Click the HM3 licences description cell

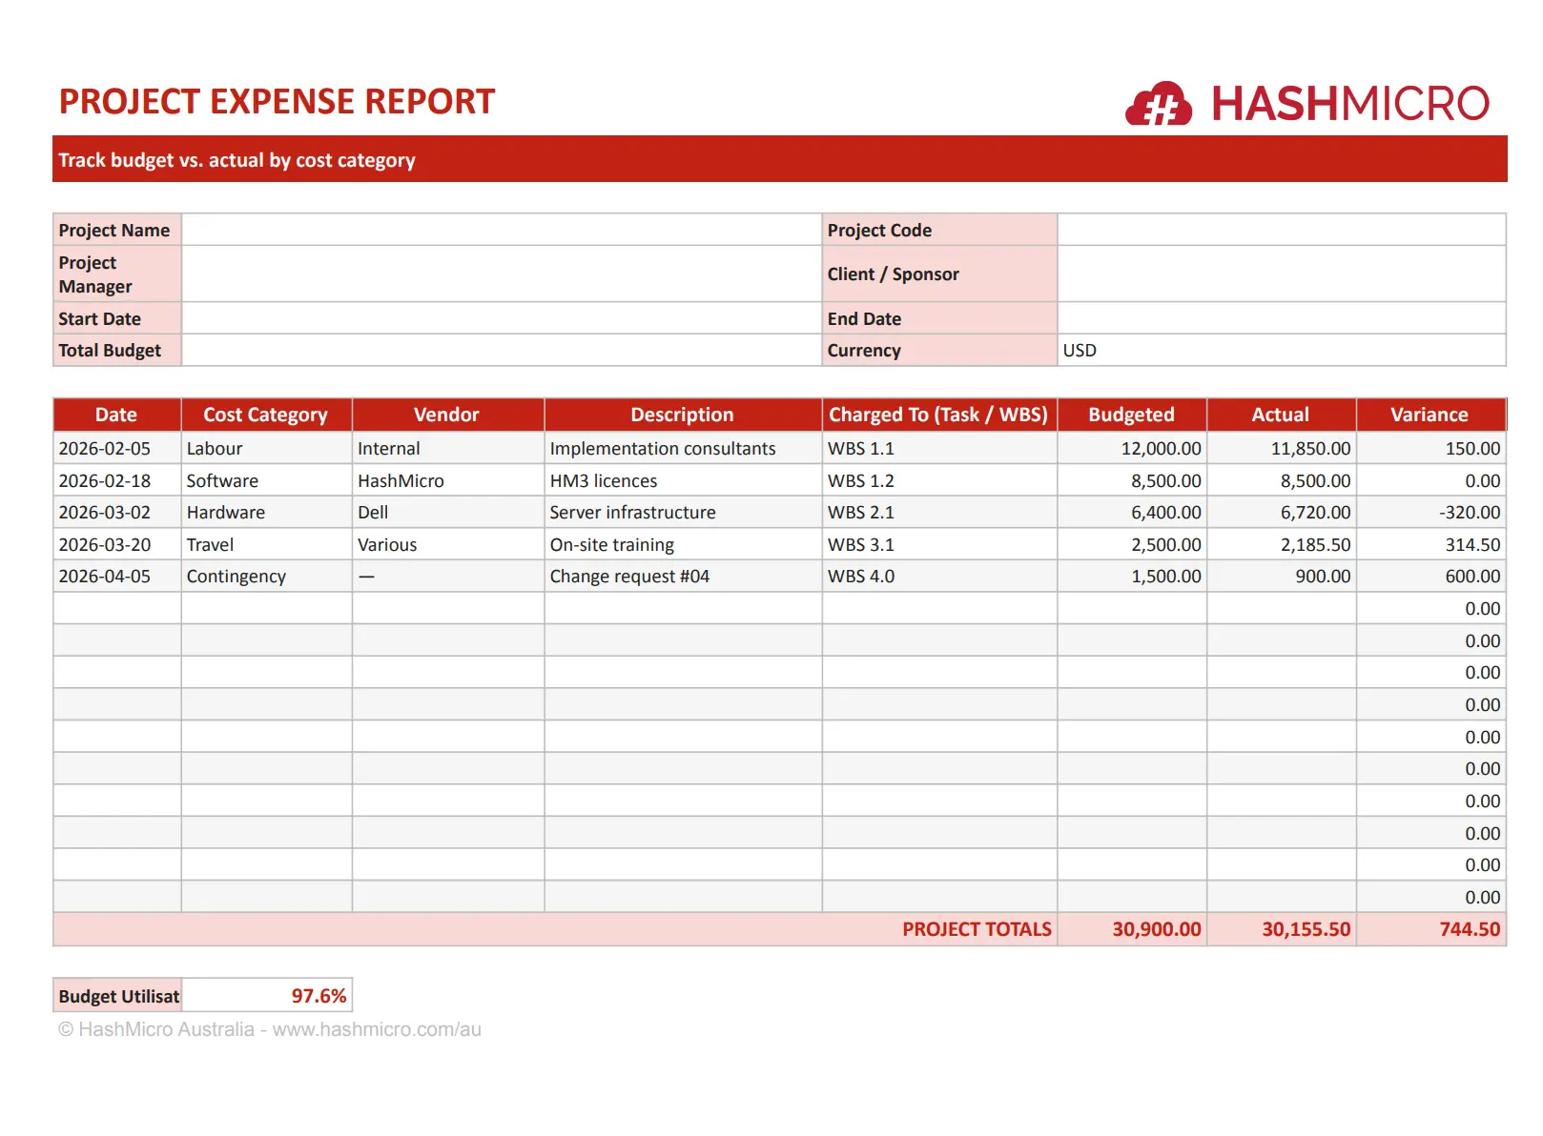click(604, 481)
